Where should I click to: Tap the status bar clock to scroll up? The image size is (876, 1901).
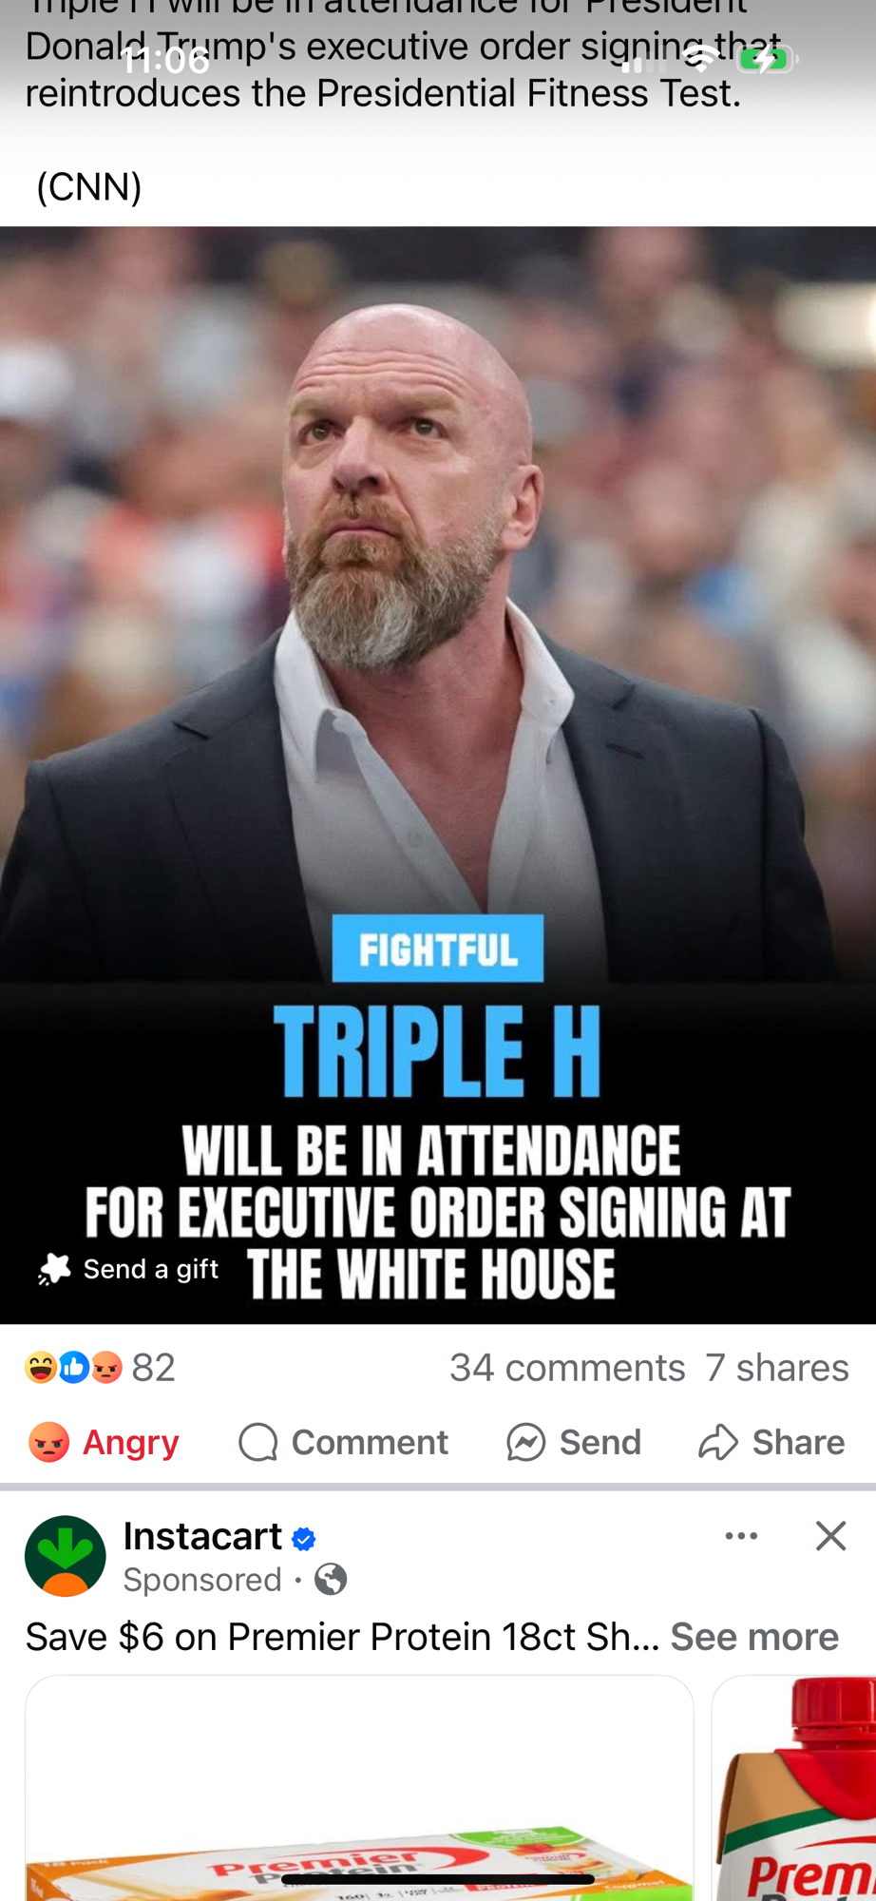[166, 60]
